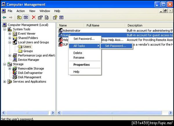Click the Help question mark toolbar icon
Viewport: 174px width, 126px height.
click(x=55, y=17)
